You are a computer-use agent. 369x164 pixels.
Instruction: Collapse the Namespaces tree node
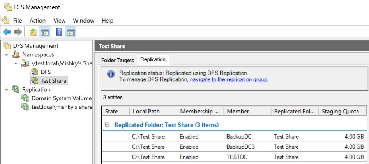(x=7, y=55)
